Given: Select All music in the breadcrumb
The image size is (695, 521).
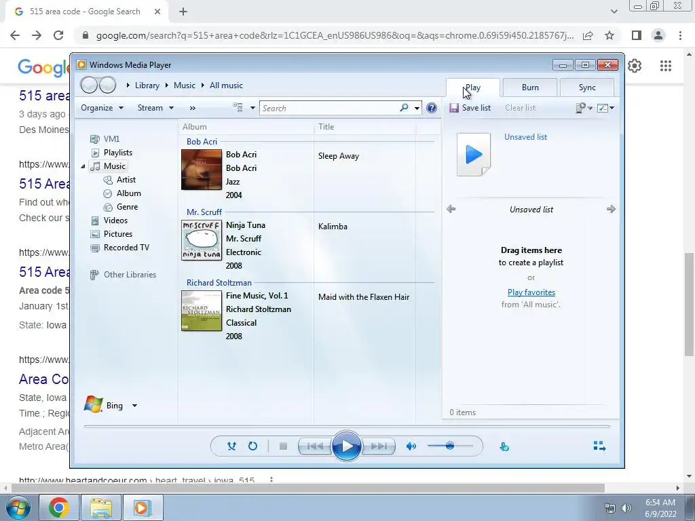Looking at the screenshot, I should tap(226, 85).
